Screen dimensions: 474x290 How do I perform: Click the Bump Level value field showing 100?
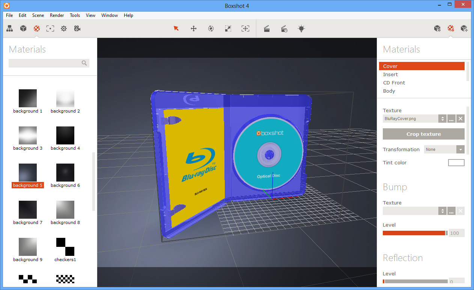[457, 233]
